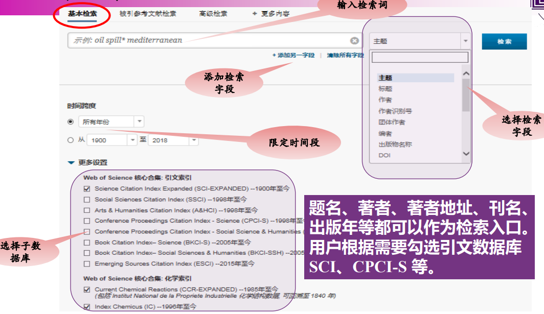
Task: Click the plus icon before 更多内容
Action: 254,13
